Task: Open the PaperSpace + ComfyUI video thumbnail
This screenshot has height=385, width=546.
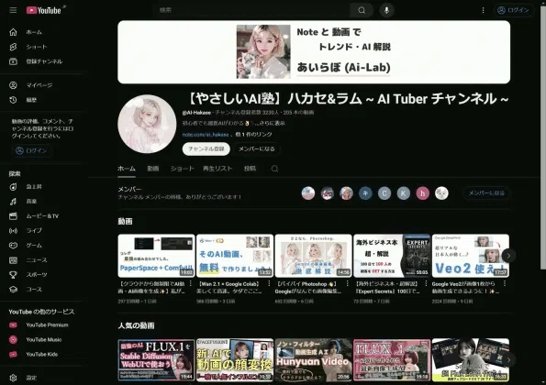Action: click(x=156, y=256)
